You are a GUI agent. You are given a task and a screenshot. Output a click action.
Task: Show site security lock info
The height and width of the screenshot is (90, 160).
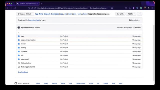pyautogui.click(x=32, y=8)
